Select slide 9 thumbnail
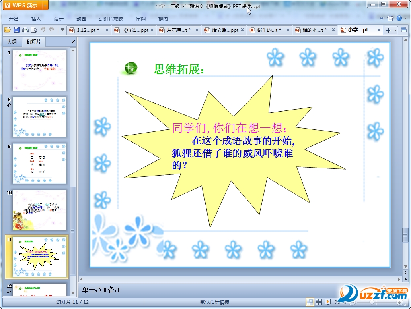Viewport: 411px width, 309px height. [39, 164]
